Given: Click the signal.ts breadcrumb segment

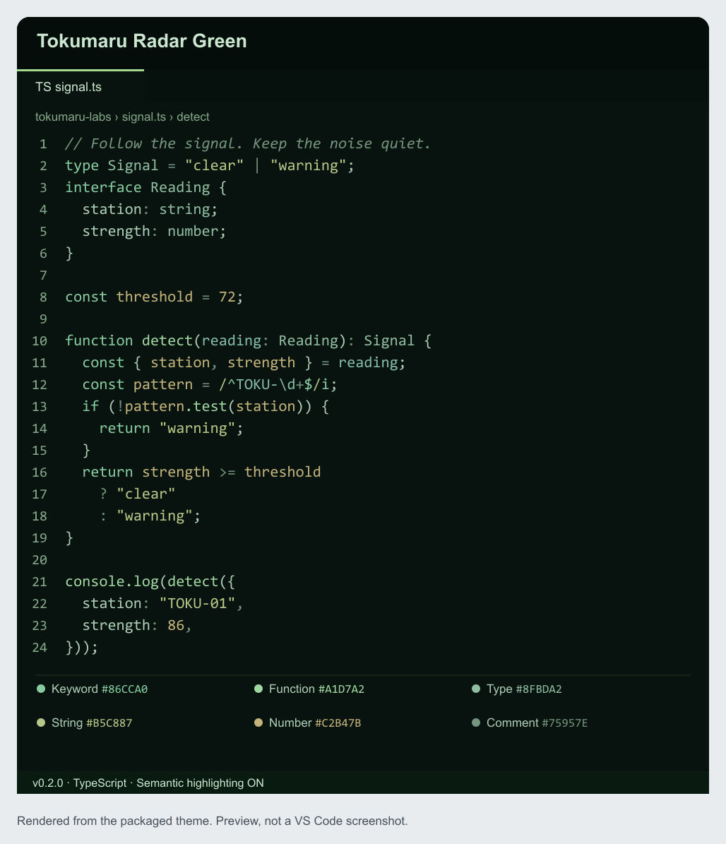Looking at the screenshot, I should 143,117.
